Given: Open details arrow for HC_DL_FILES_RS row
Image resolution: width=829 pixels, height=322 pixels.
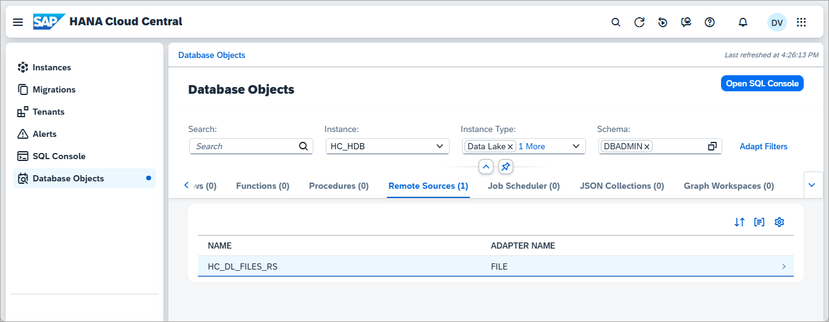Looking at the screenshot, I should point(784,266).
